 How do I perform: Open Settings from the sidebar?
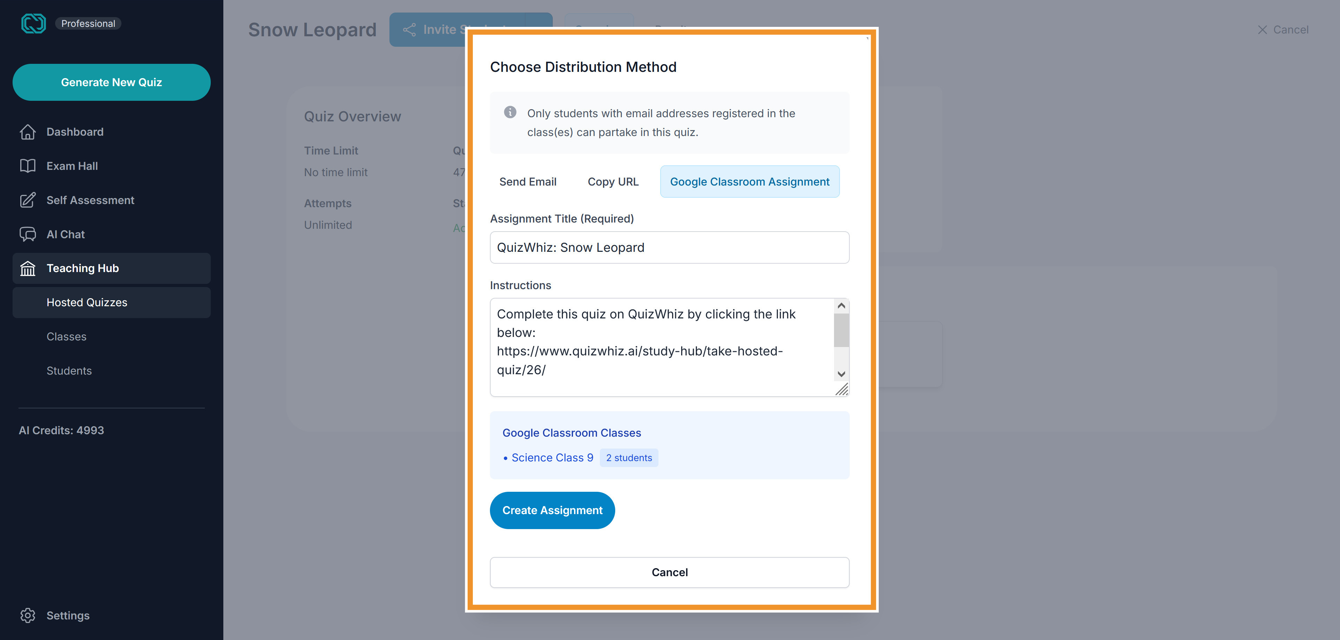[111, 616]
